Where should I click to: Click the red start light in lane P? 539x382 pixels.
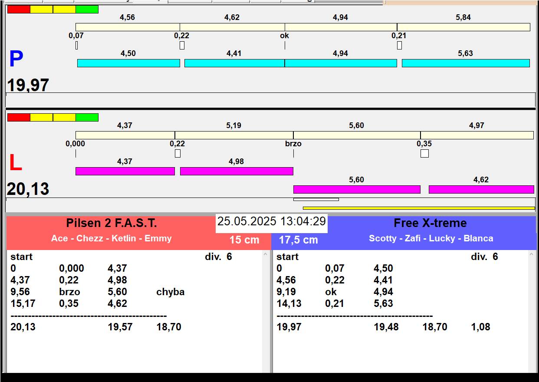pos(19,9)
